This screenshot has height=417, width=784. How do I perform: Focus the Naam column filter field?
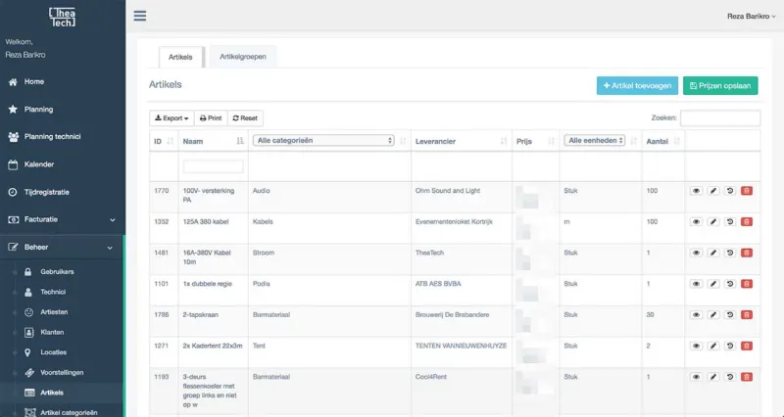tap(213, 166)
